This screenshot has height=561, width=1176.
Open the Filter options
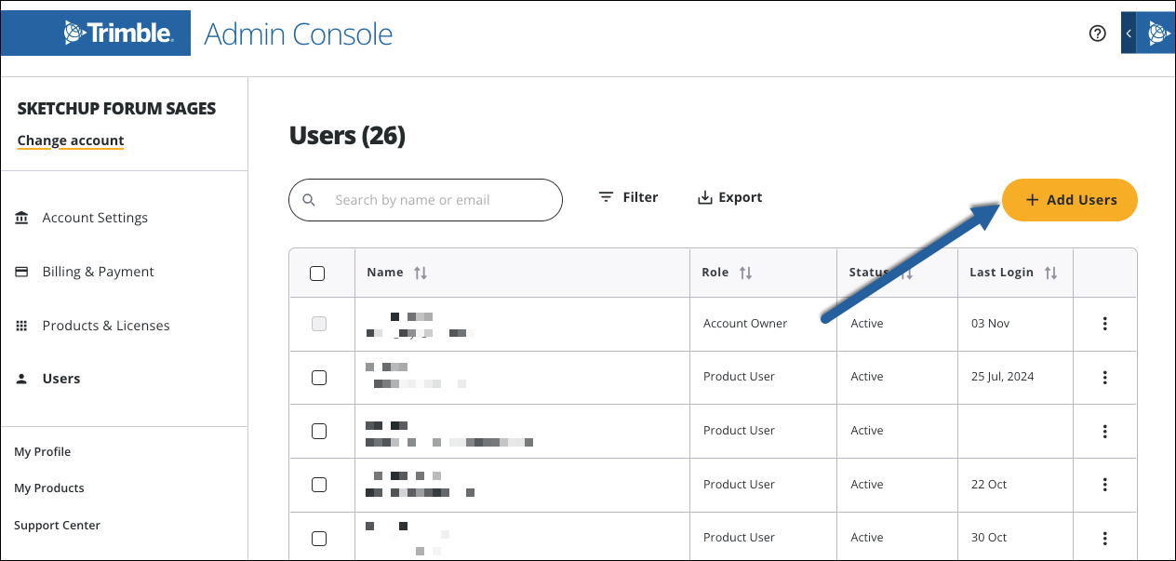tap(628, 196)
